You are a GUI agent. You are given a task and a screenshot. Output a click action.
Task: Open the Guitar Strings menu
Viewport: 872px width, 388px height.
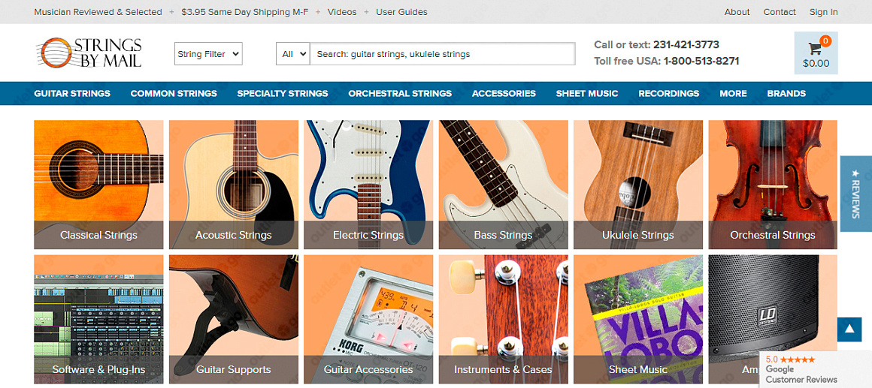coord(72,94)
